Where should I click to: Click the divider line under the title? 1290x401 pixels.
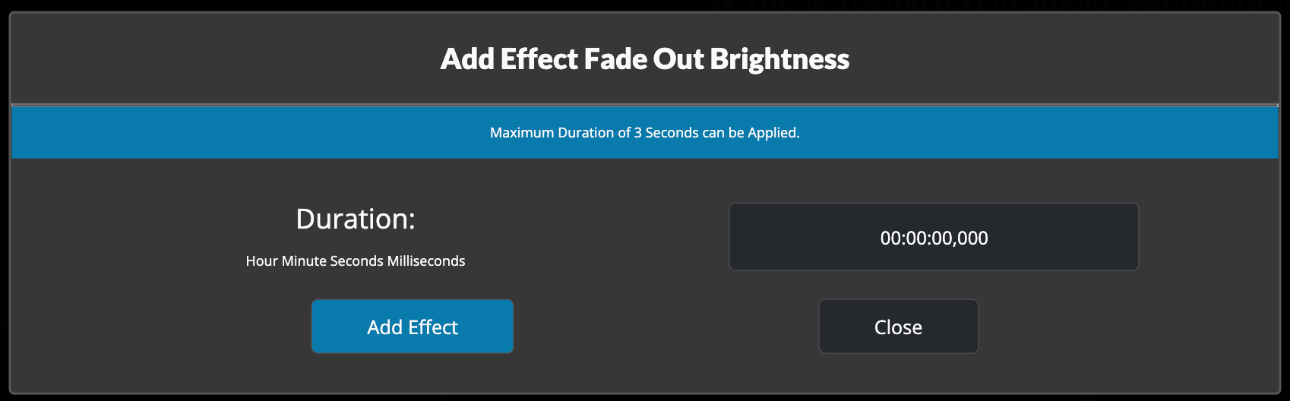coord(645,104)
